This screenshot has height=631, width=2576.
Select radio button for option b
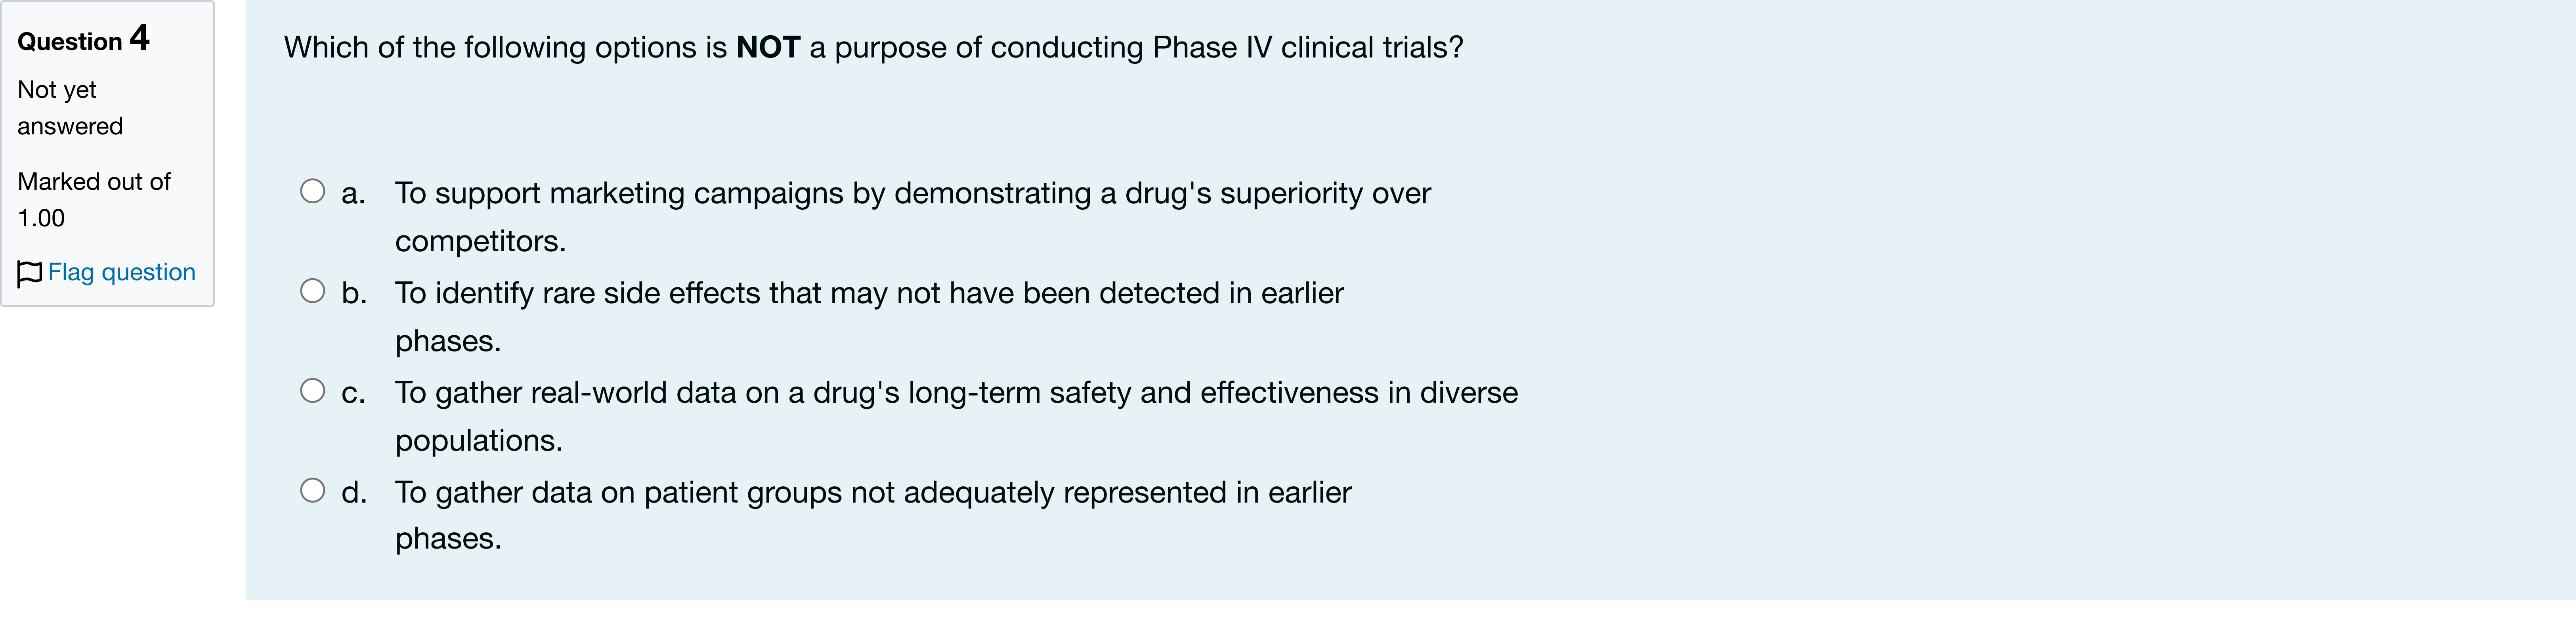pos(313,291)
